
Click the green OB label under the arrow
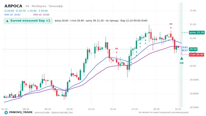tap(182, 63)
